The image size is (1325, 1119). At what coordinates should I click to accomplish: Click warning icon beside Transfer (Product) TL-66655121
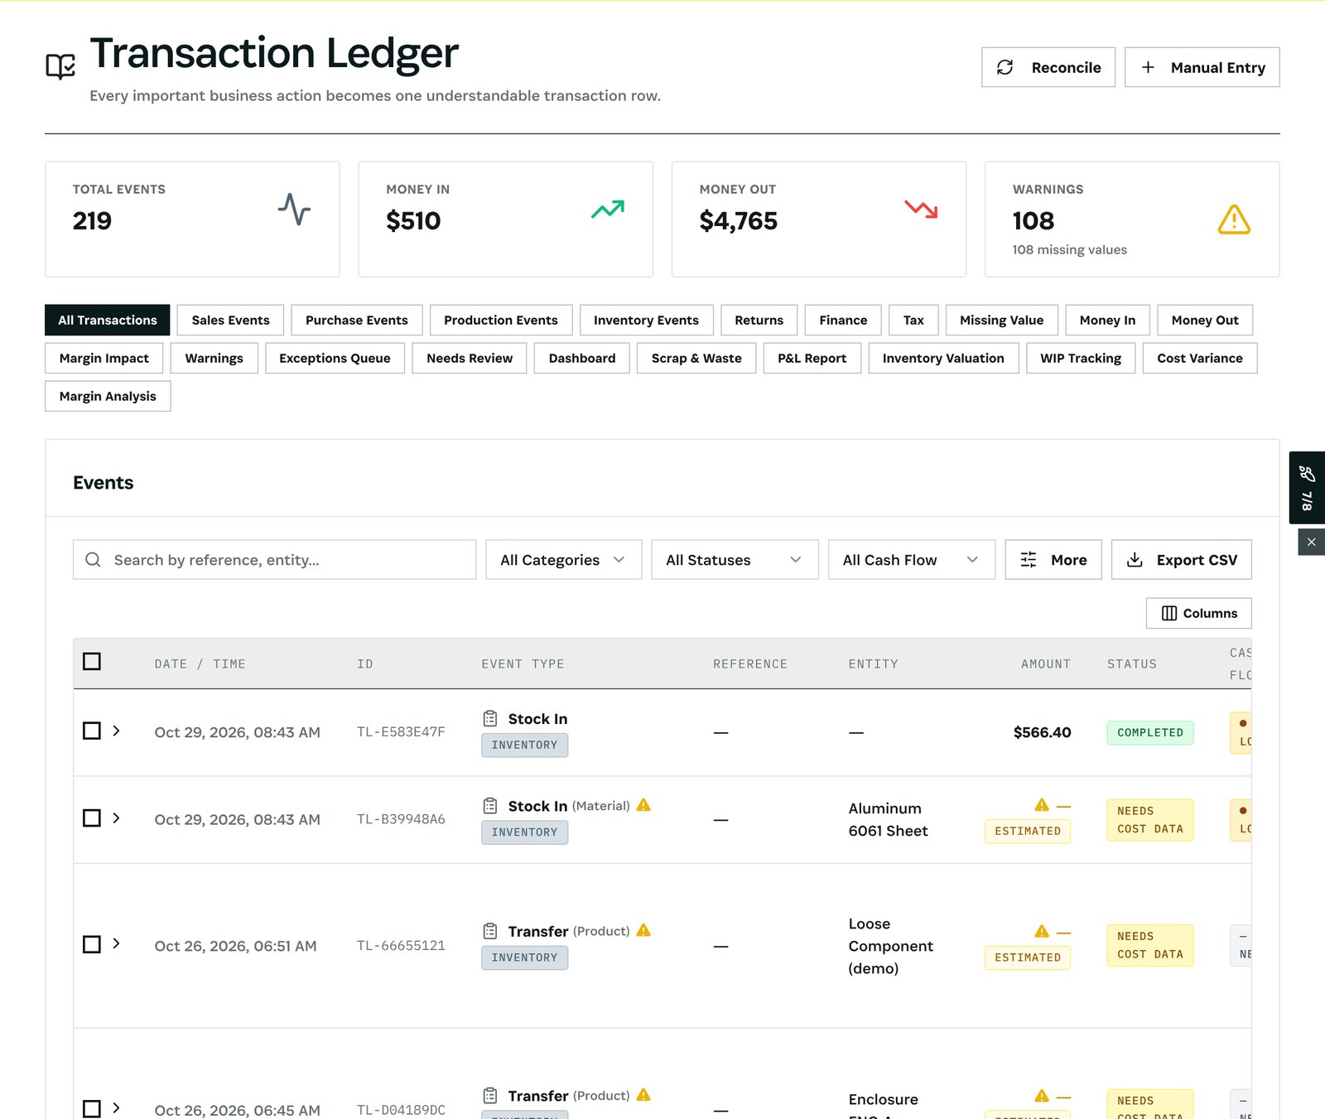pyautogui.click(x=643, y=930)
